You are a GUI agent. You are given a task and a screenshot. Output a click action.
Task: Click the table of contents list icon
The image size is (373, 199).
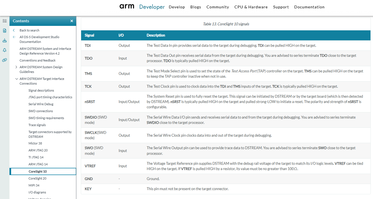[x=5, y=21]
